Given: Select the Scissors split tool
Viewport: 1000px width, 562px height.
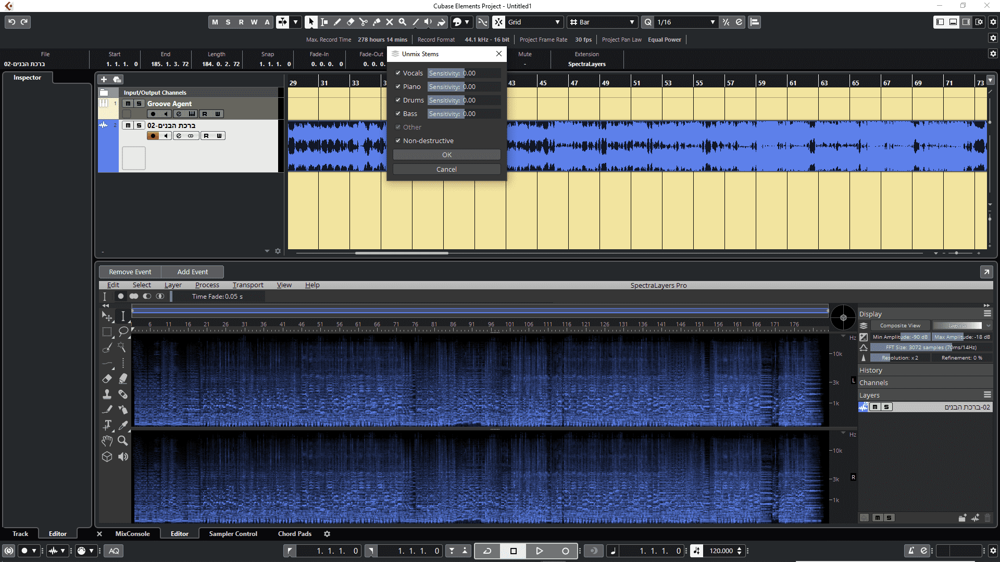Looking at the screenshot, I should (x=364, y=22).
